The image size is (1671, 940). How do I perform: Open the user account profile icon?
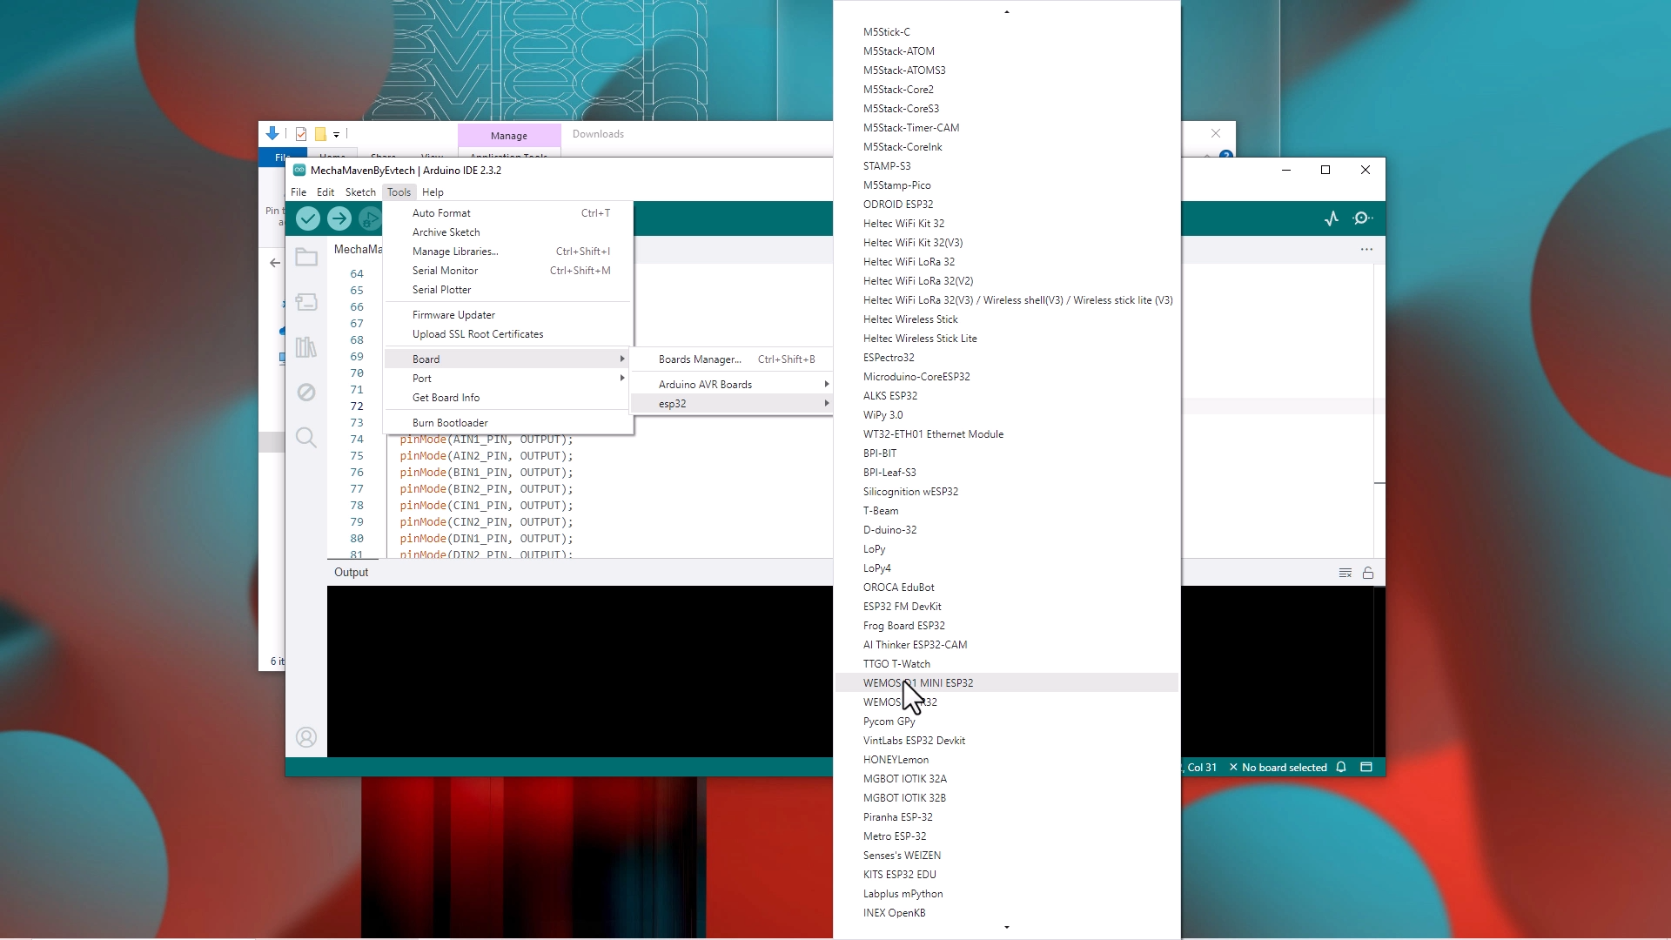pos(306,737)
